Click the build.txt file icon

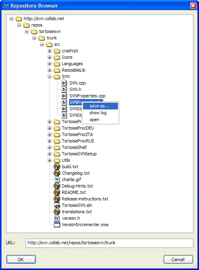[x=57, y=167]
